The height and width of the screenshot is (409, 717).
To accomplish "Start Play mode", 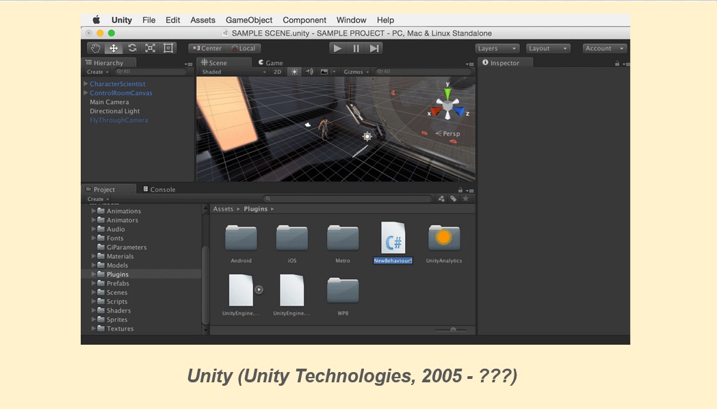I will tap(337, 48).
